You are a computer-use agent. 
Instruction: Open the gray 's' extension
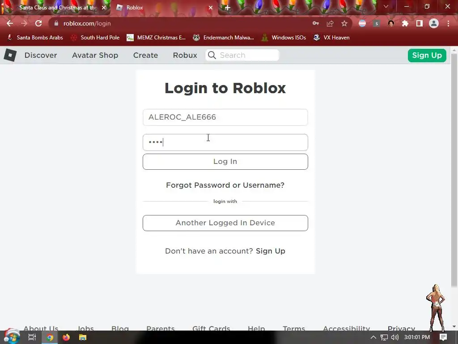pos(377,23)
